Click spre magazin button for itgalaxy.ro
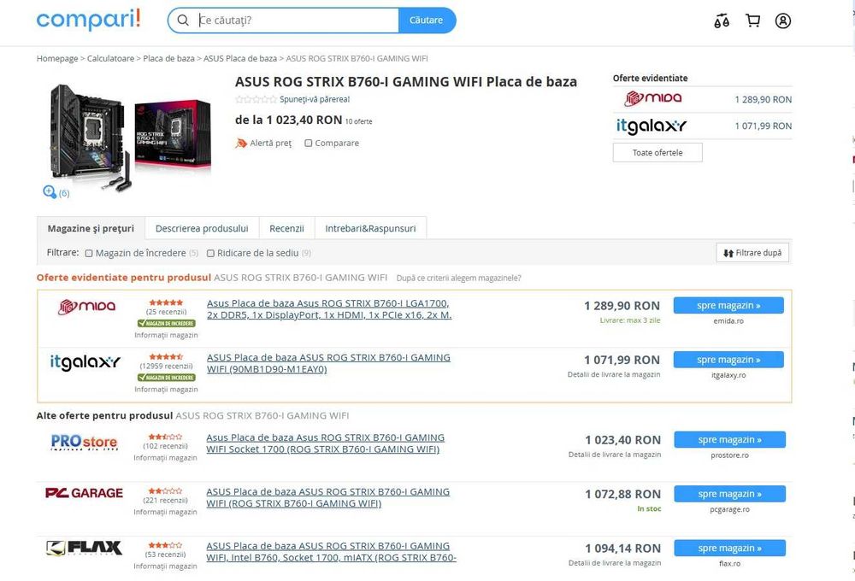 [728, 360]
